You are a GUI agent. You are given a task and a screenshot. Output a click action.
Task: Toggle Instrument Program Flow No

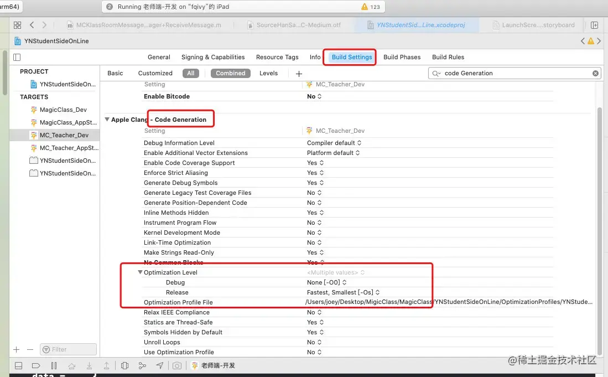coord(314,223)
